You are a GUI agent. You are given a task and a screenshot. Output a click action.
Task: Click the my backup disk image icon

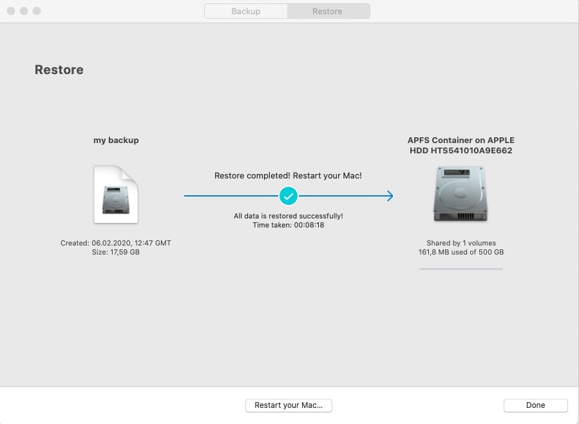116,194
